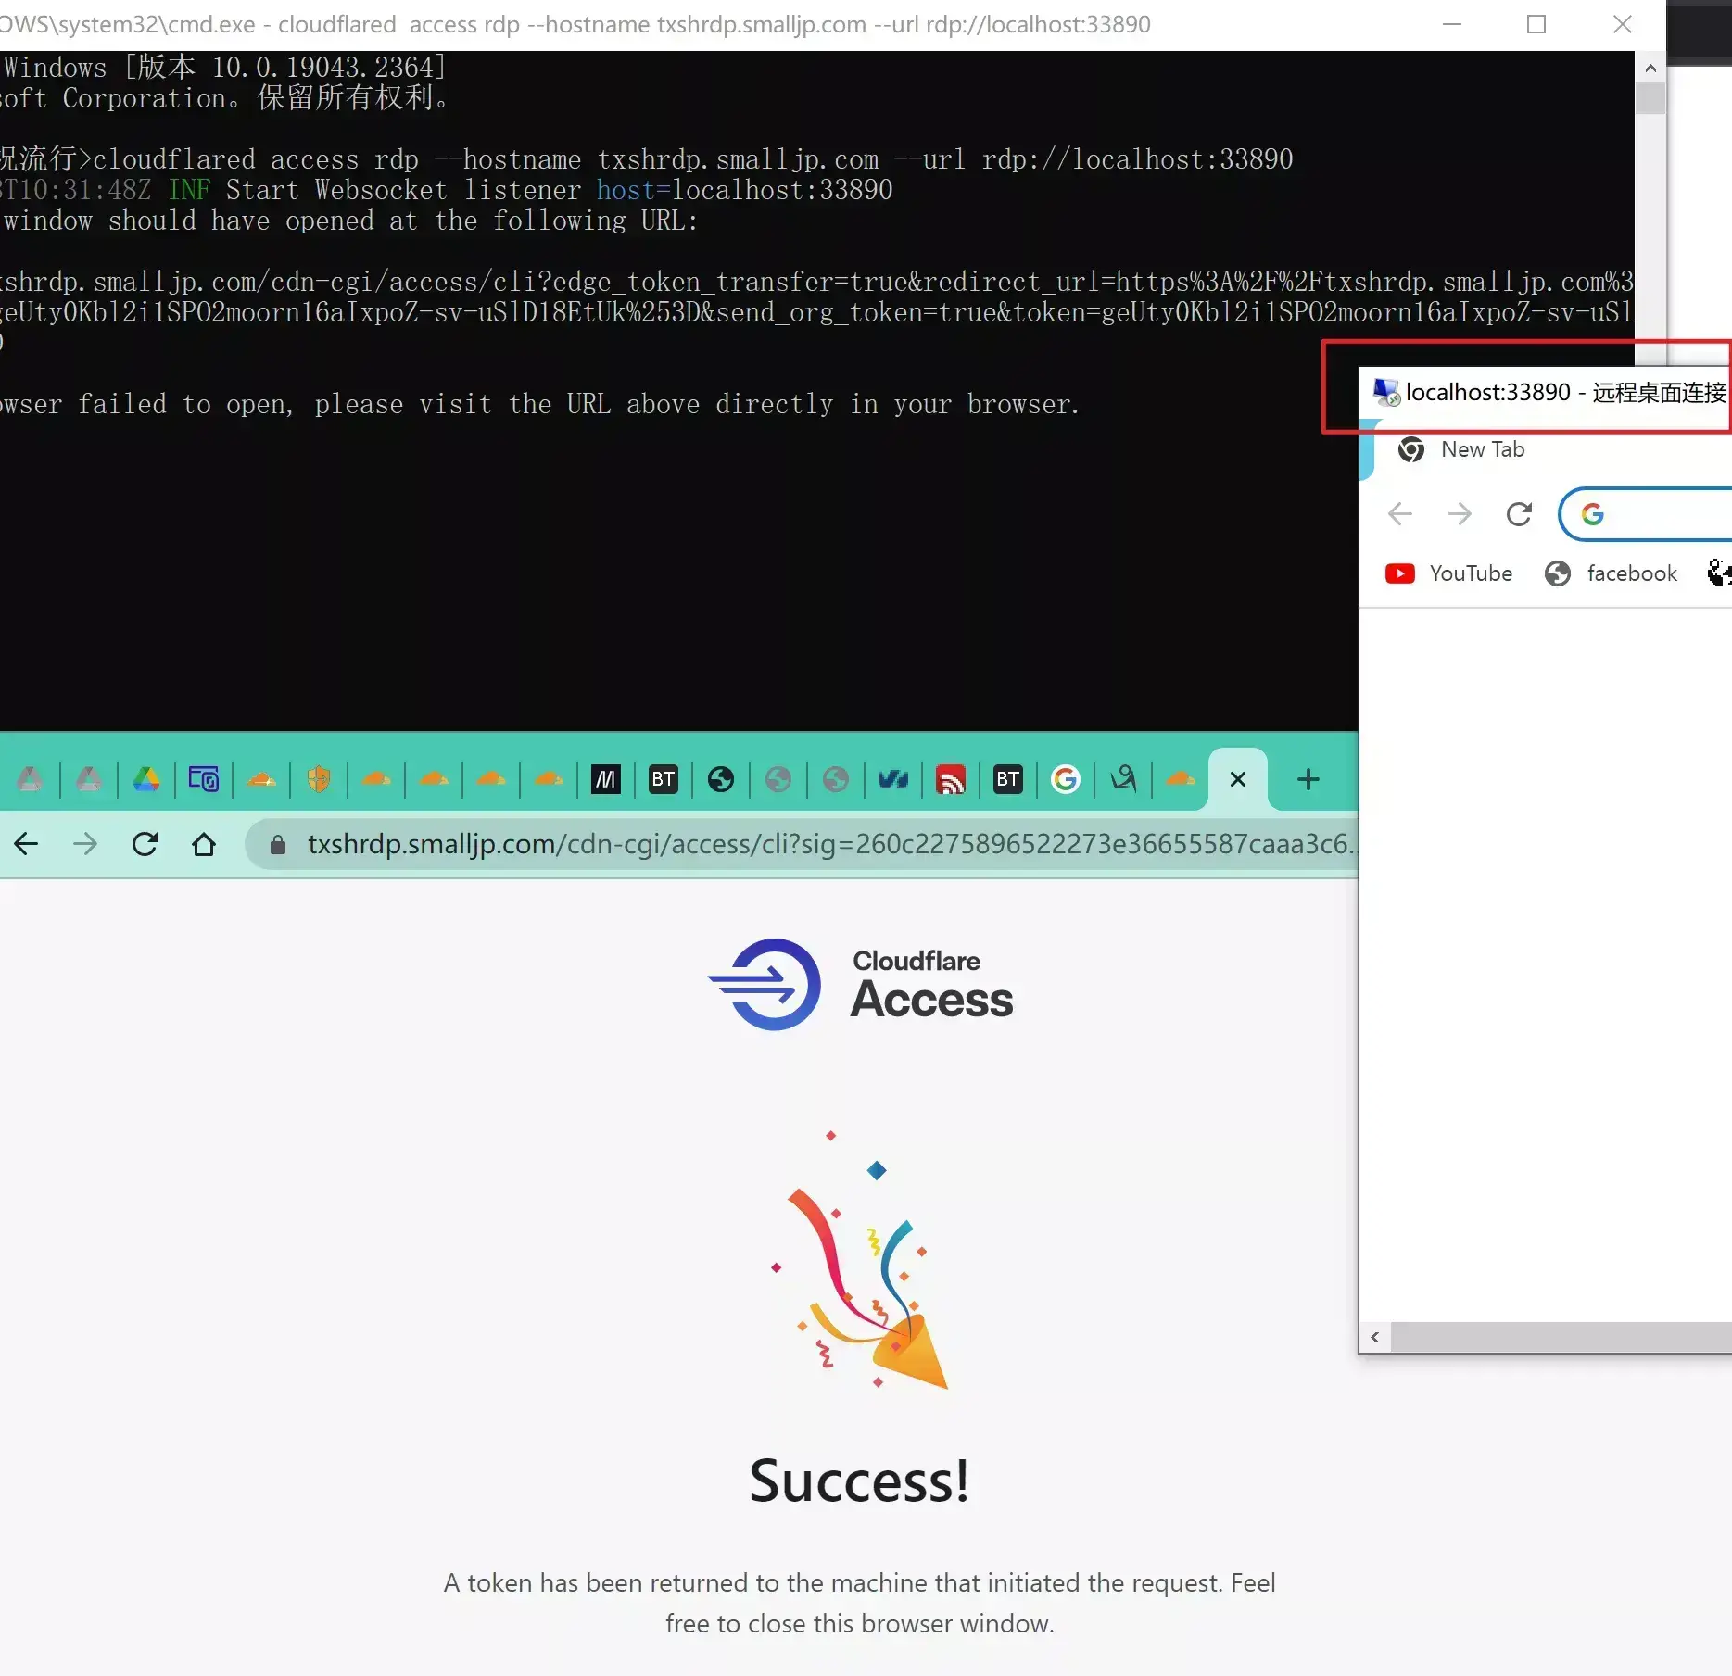The width and height of the screenshot is (1732, 1676).
Task: Click remote desktop horizontal scrollbar left arrow
Action: (1375, 1337)
